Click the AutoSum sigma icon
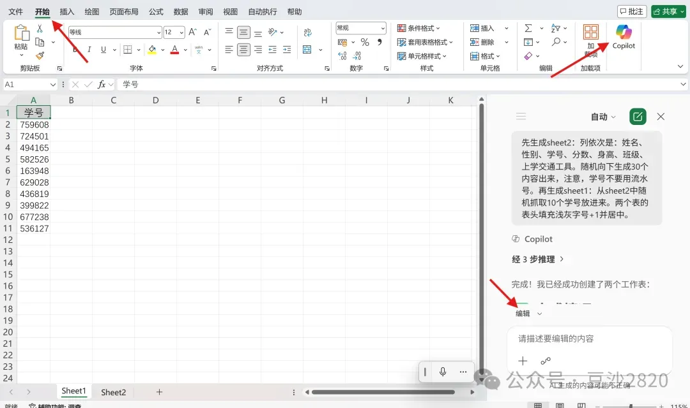This screenshot has width=690, height=408. point(528,28)
